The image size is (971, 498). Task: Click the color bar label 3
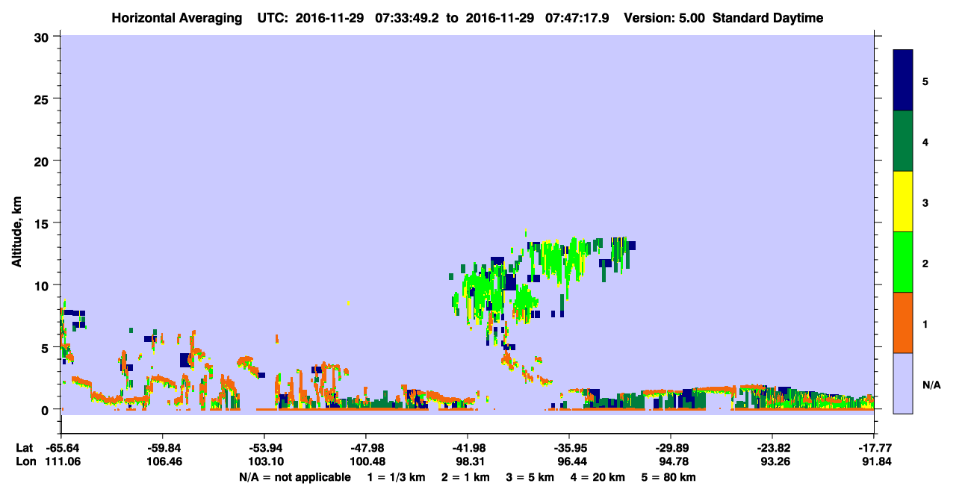pos(925,202)
